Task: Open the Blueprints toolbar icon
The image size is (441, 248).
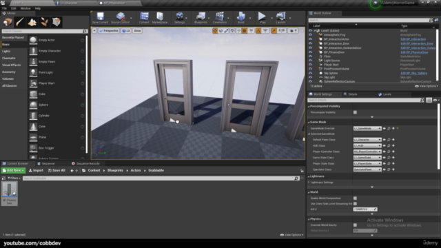Action: click(201, 18)
